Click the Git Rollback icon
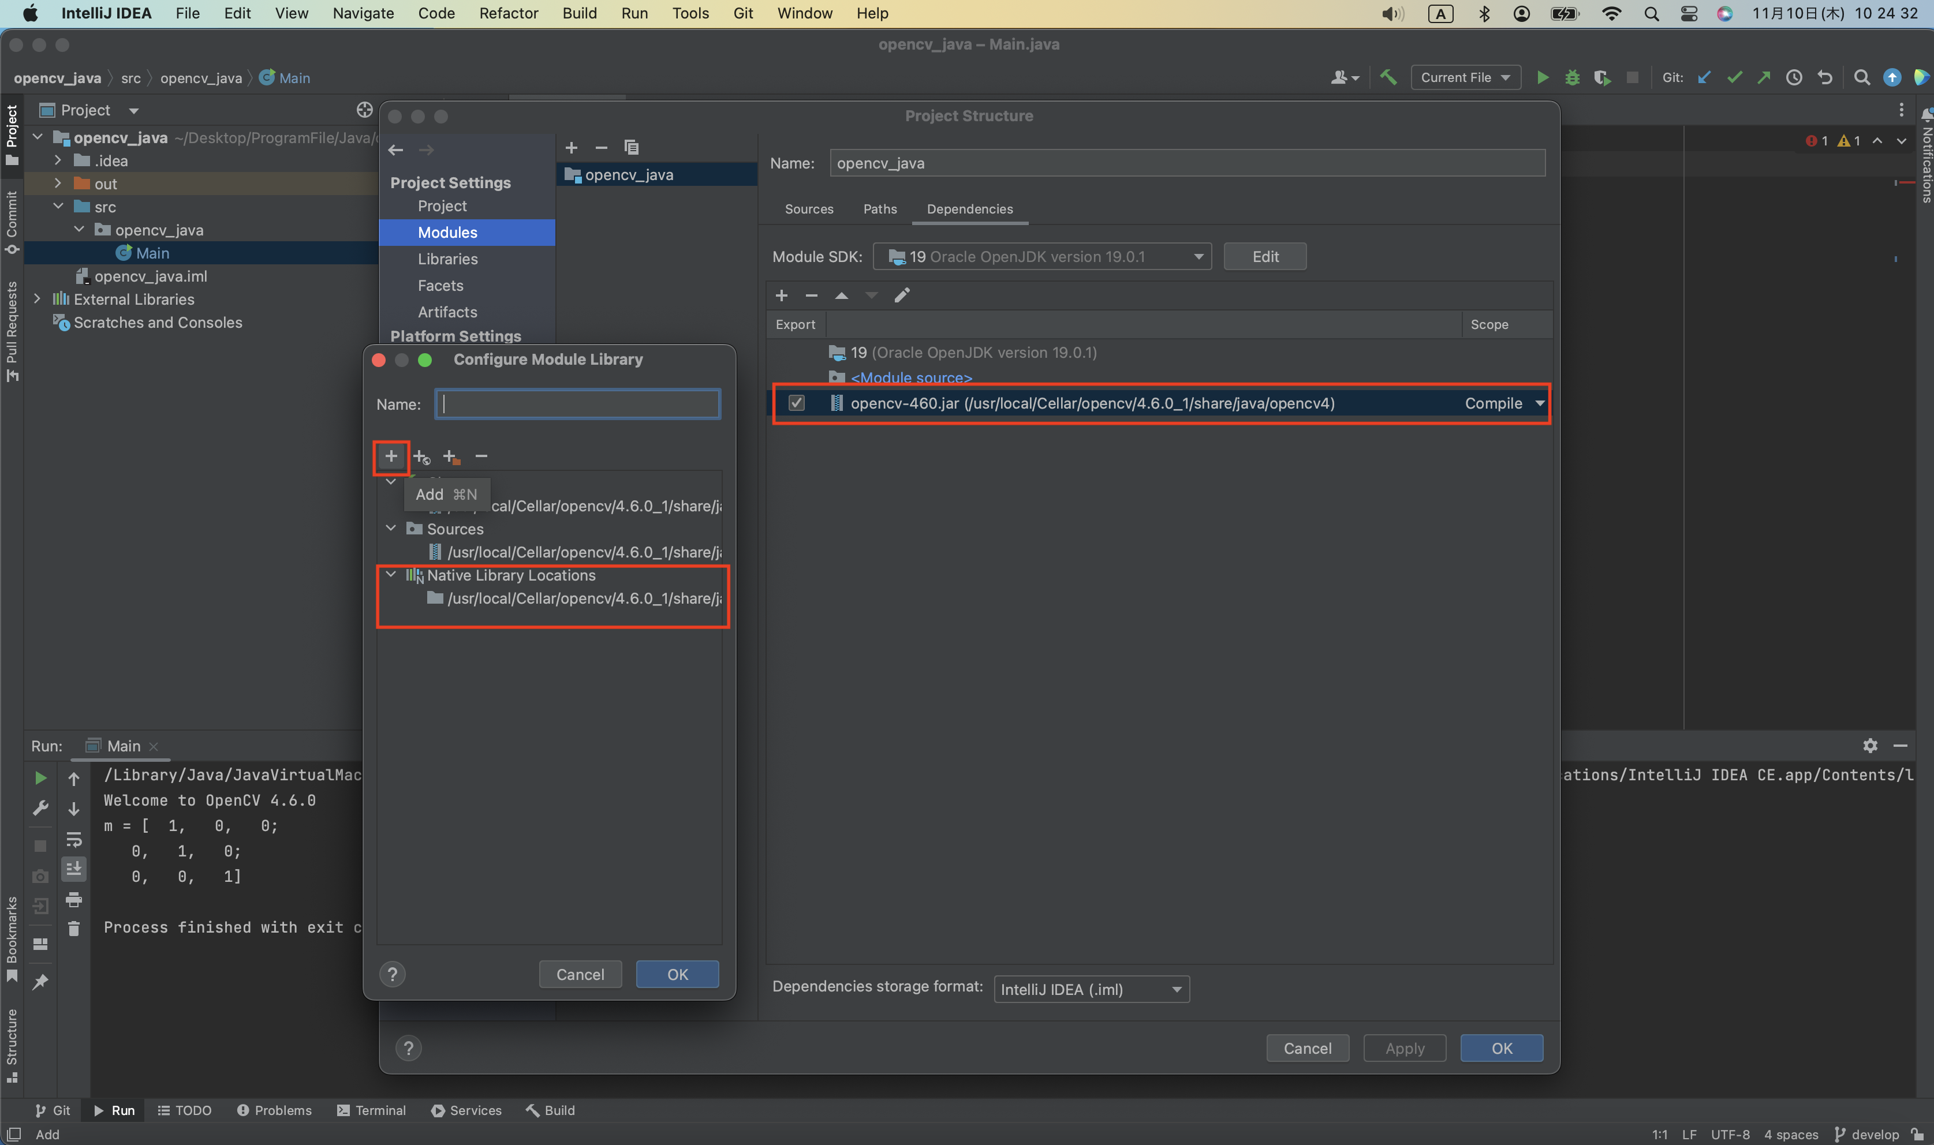Screen dimensions: 1934x1145 tap(1824, 77)
